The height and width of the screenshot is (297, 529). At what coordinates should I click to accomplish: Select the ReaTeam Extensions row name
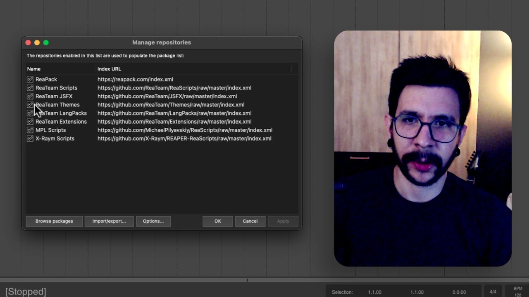[x=61, y=122]
